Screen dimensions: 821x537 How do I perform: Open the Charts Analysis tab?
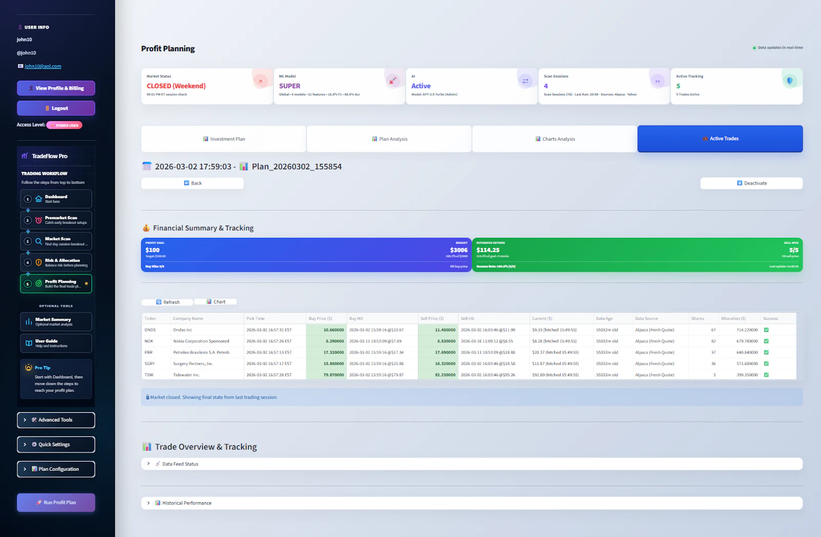click(555, 139)
